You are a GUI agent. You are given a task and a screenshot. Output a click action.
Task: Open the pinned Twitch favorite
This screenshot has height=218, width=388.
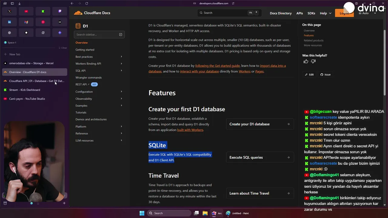60,11
